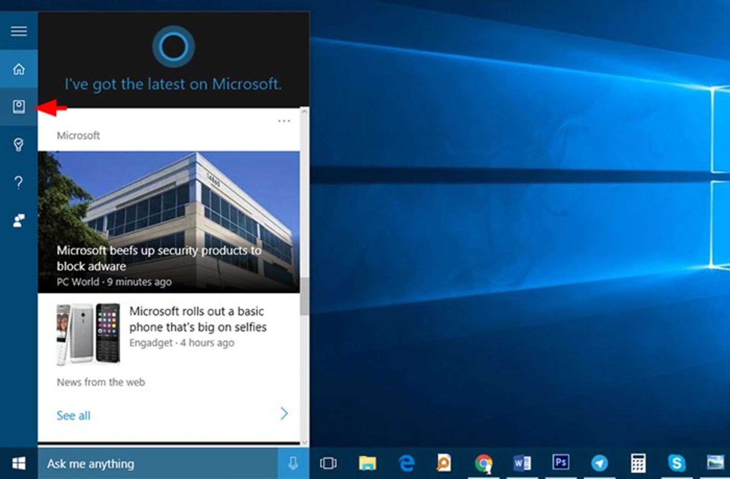Expand news with chevron arrow
Viewport: 730px width, 479px height.
point(284,414)
